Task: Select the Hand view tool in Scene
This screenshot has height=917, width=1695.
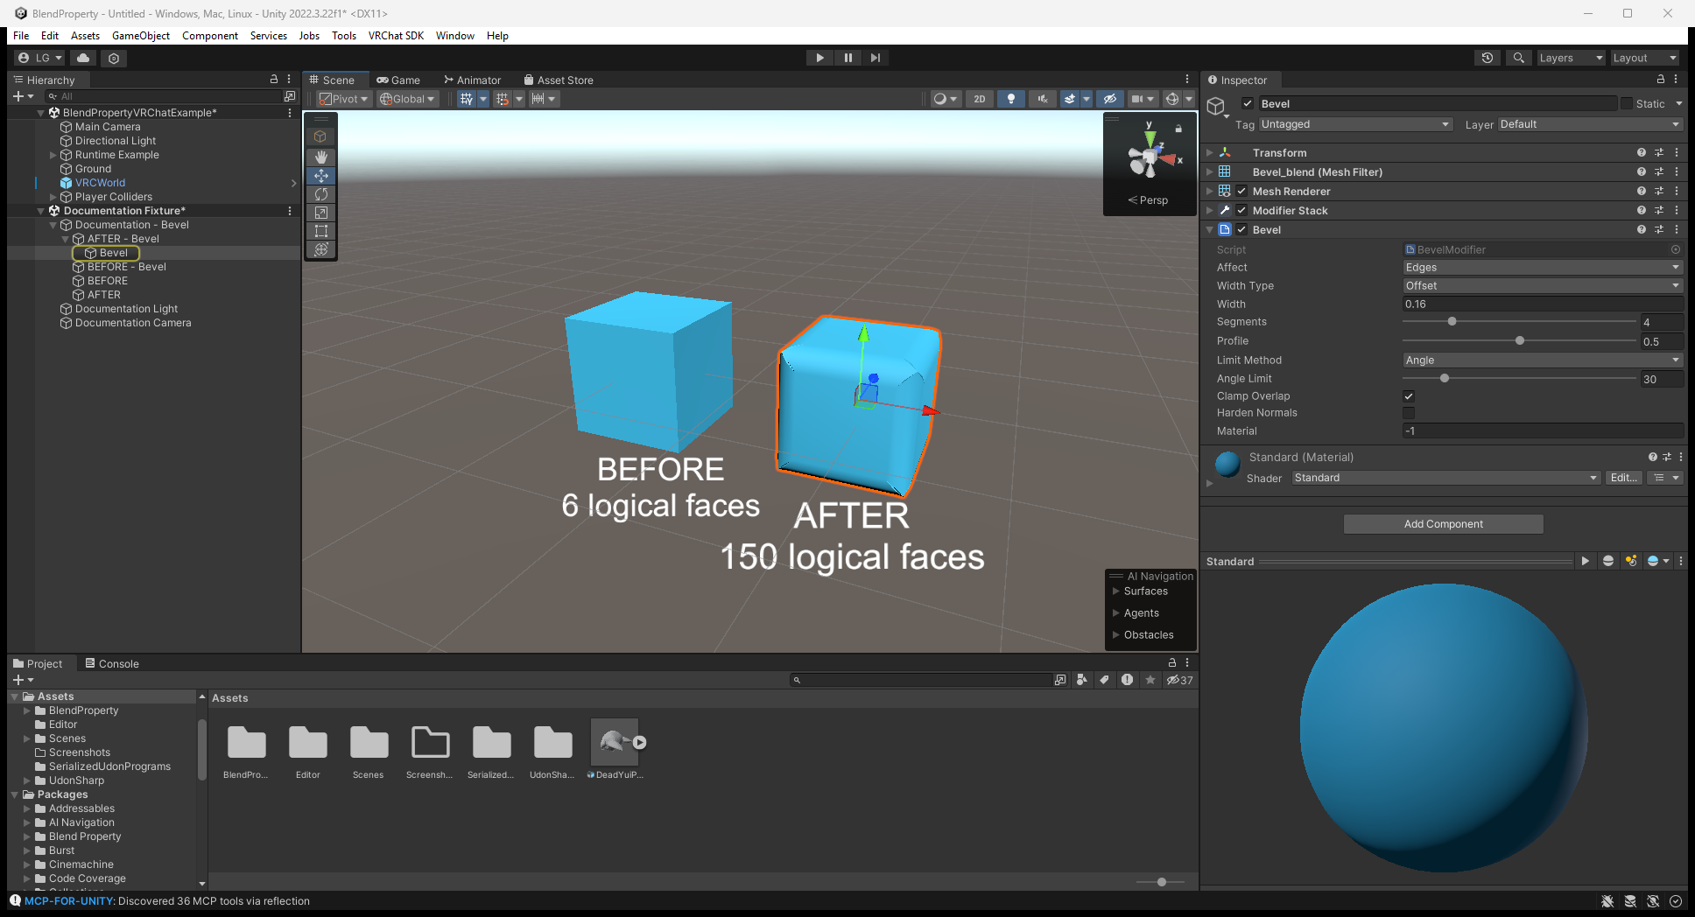Action: 321,157
